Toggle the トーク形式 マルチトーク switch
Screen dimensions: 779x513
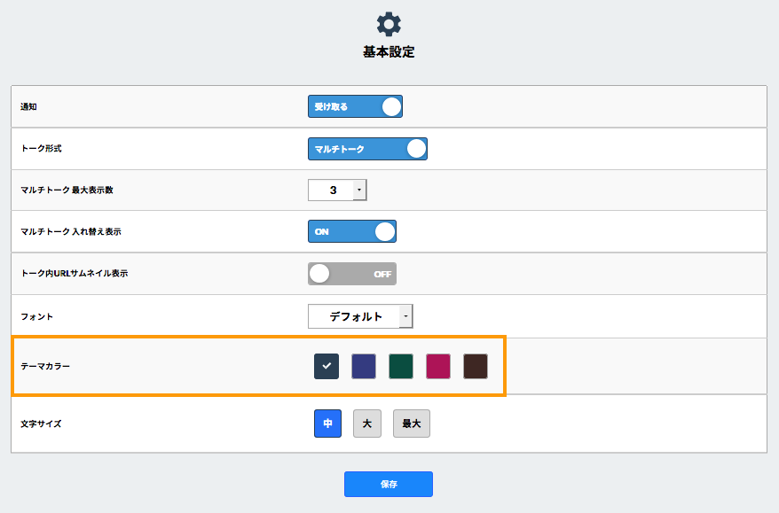[367, 149]
